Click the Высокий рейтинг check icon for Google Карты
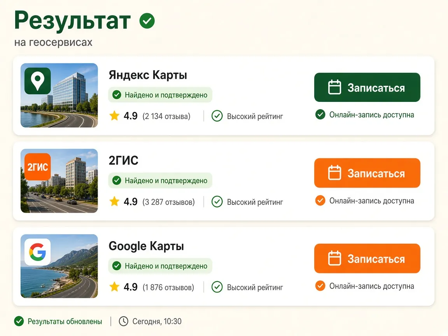The height and width of the screenshot is (336, 448). click(x=217, y=287)
